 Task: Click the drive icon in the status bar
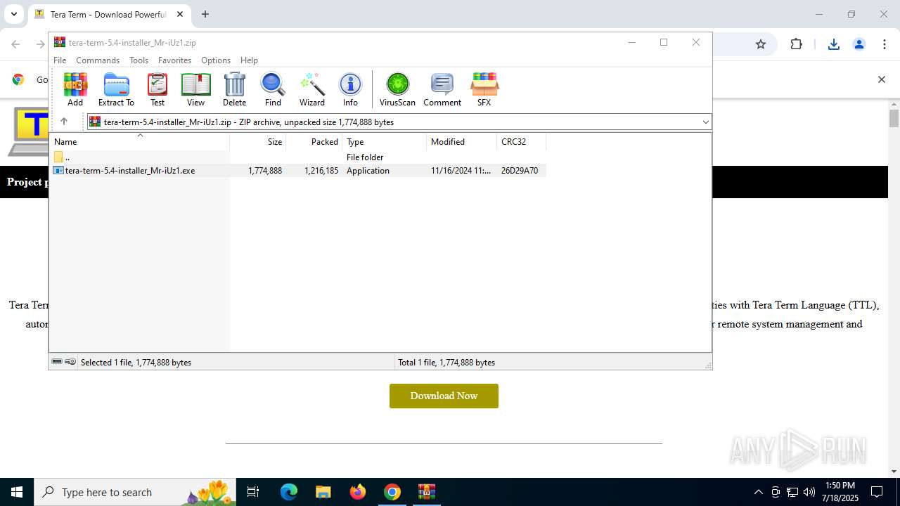click(57, 362)
